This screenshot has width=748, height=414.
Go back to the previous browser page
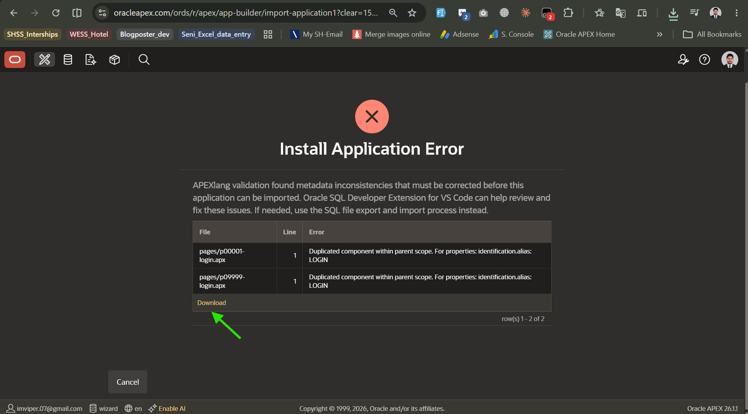(x=14, y=13)
